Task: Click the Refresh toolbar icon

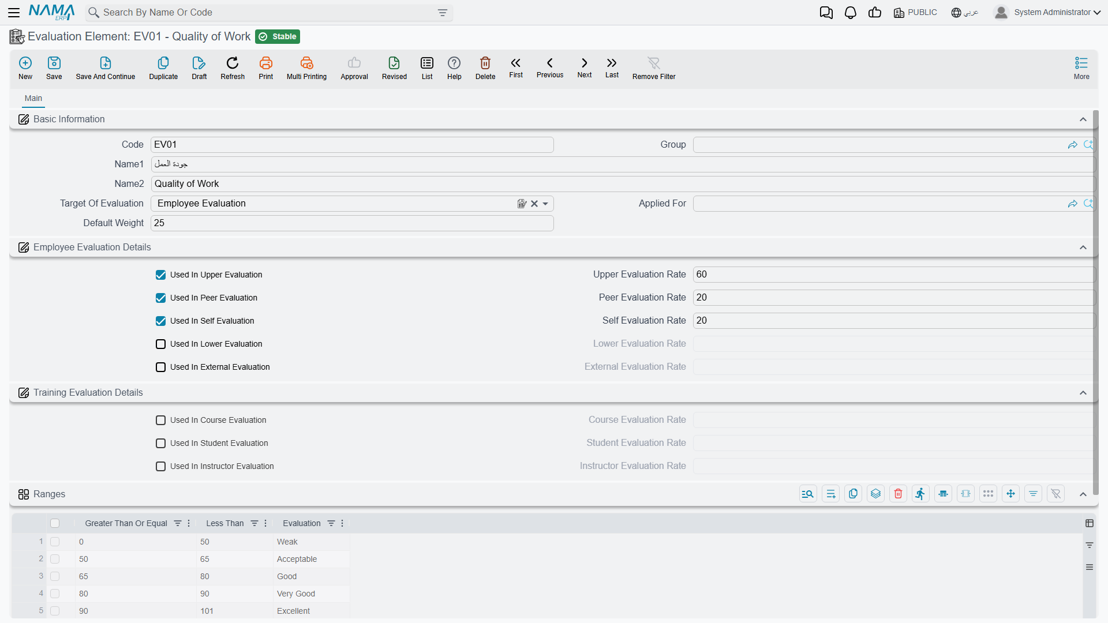Action: (233, 63)
